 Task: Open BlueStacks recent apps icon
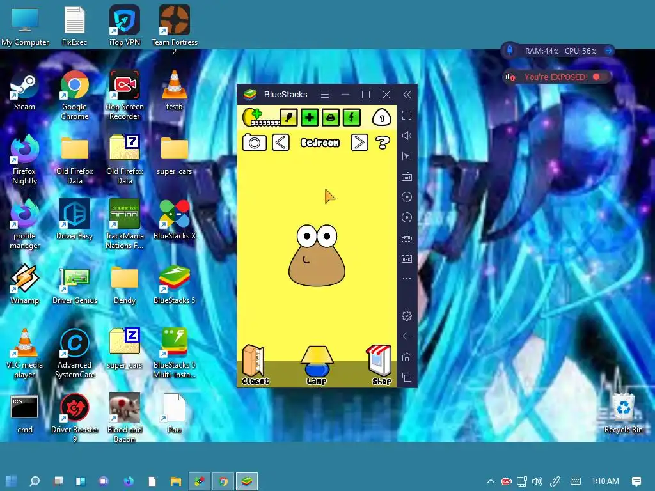click(x=406, y=377)
